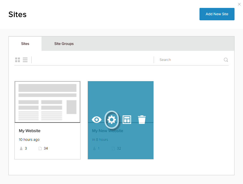Screen dimensions: 243x184
Task: Switch to grid view icon
Action: (18, 60)
